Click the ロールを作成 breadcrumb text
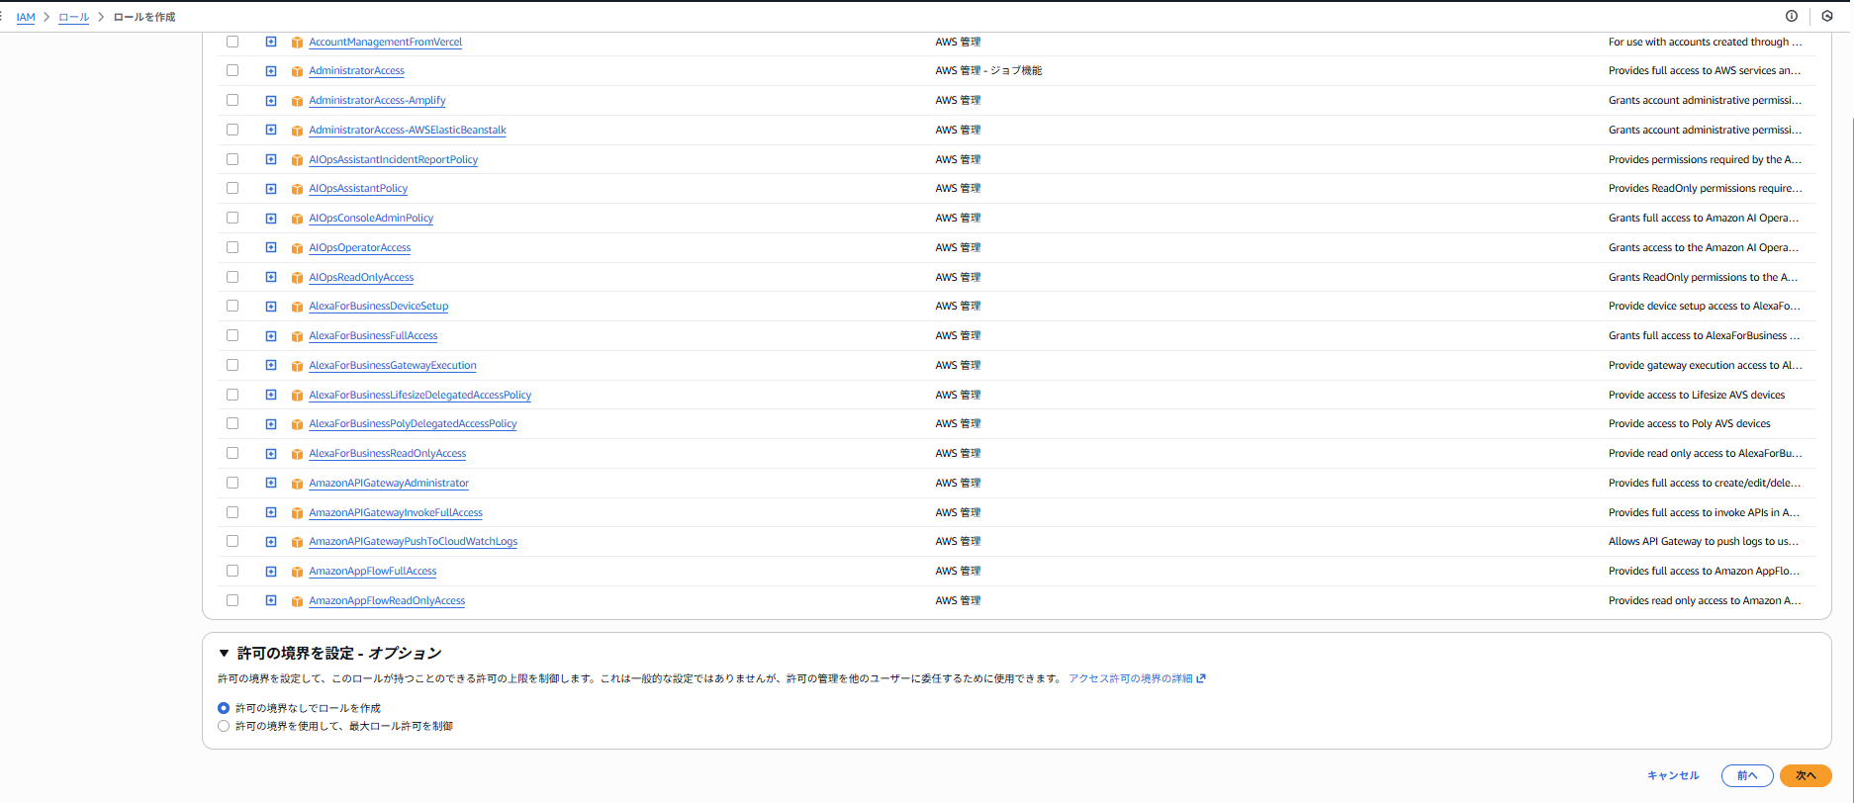The image size is (1854, 803). point(144,17)
